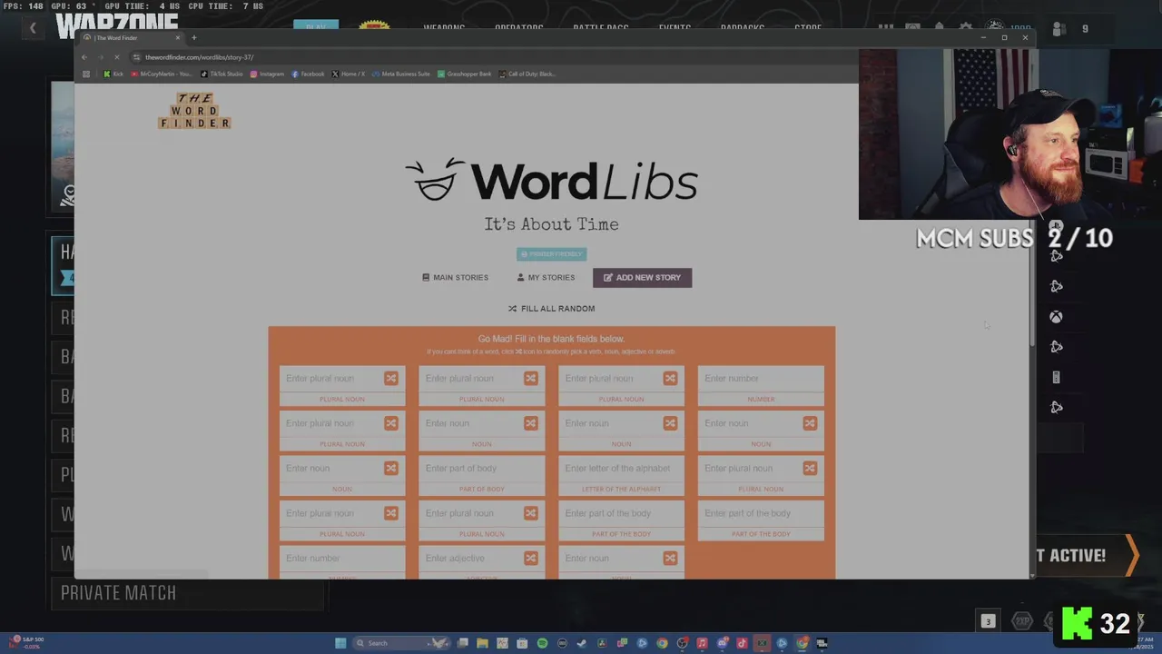The image size is (1162, 654).
Task: Open Instagram bookmark
Action: tap(267, 74)
